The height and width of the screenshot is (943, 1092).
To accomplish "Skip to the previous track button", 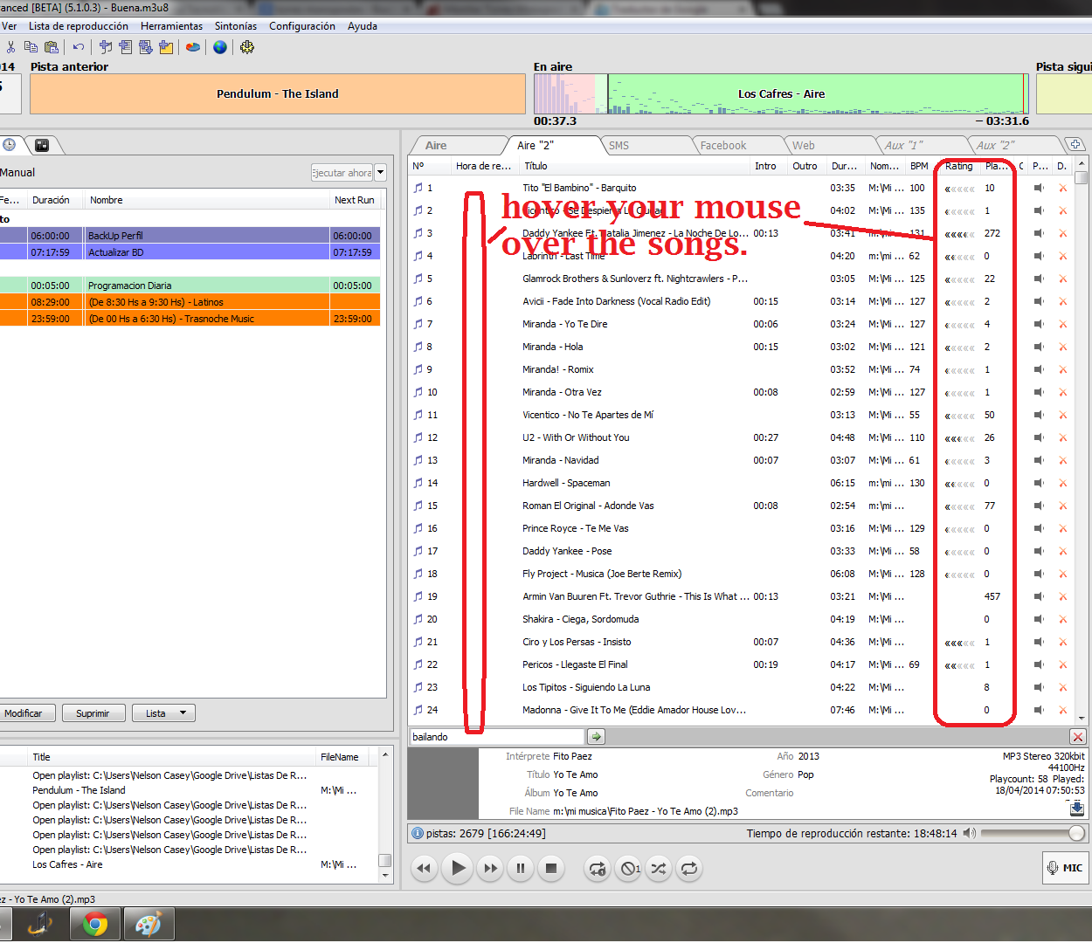I will 425,868.
